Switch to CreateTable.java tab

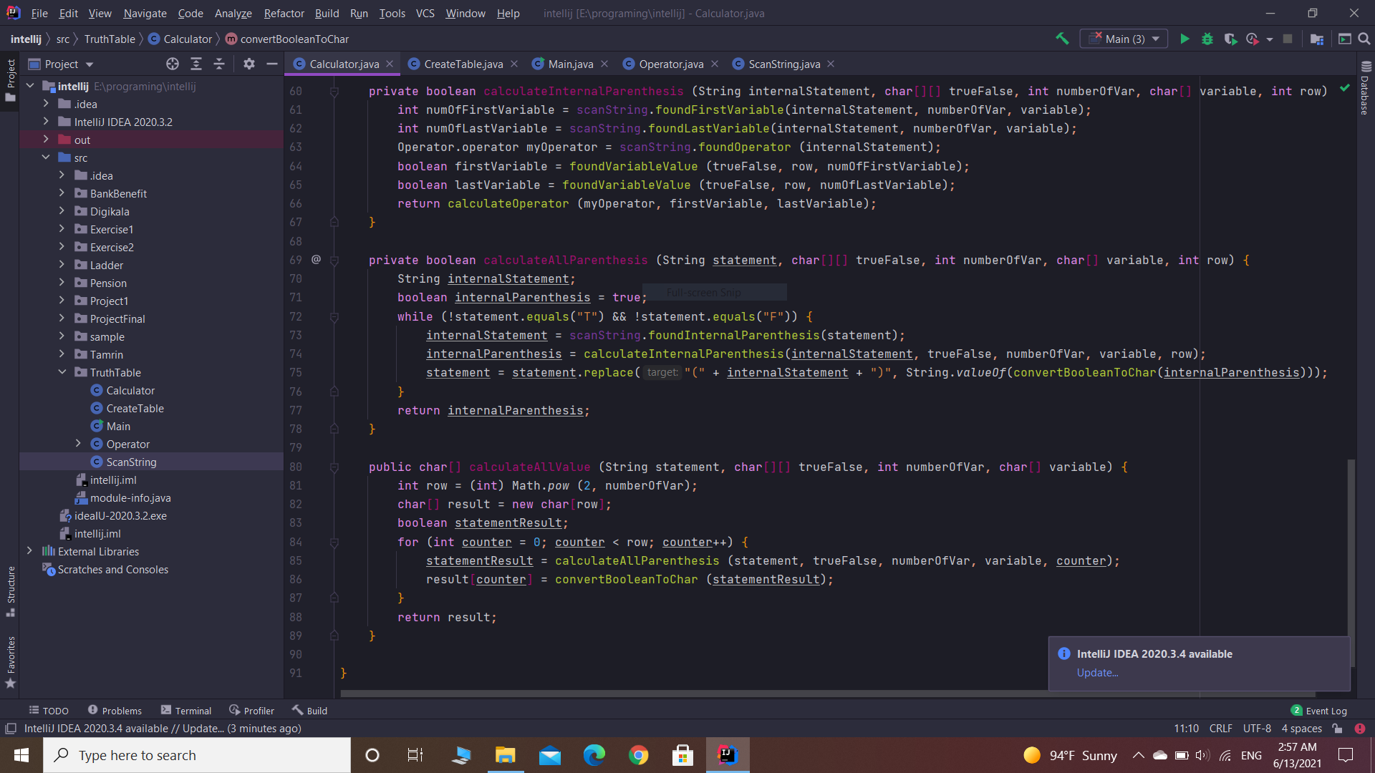(x=463, y=64)
